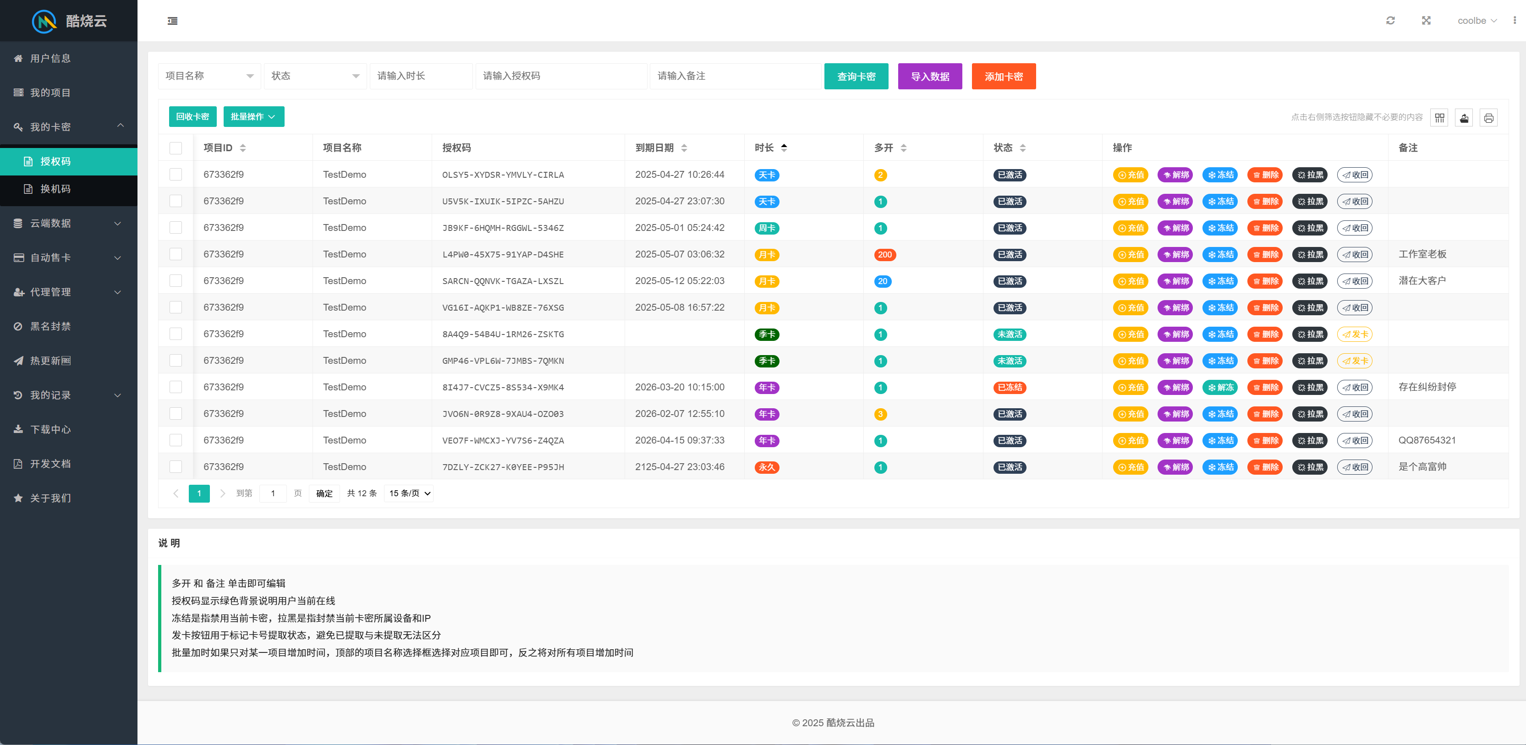The height and width of the screenshot is (745, 1526).
Task: Tick checkbox for OLSY5-XYDSR-YMVLY-CIRLA row
Action: (x=176, y=175)
